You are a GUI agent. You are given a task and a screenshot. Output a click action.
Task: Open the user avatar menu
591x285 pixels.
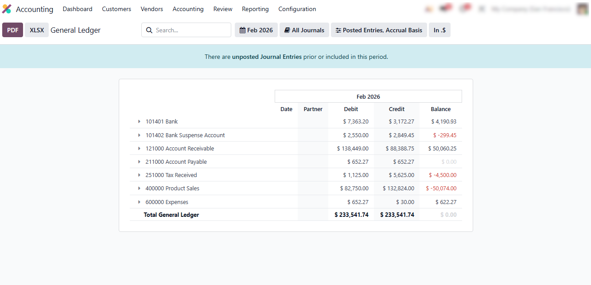(583, 9)
